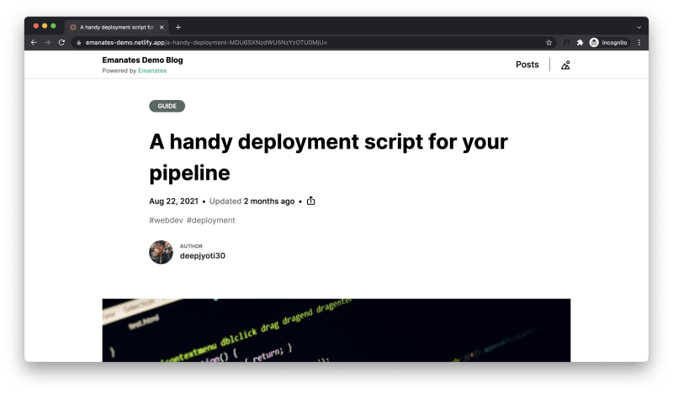Click the Emanates Demo Blog title
Screen dimensions: 673x394
click(x=142, y=60)
